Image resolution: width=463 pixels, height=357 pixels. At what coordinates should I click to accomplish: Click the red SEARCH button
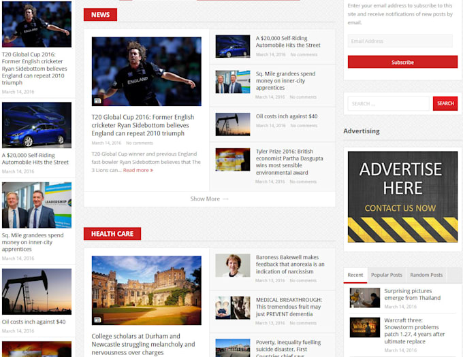coord(445,103)
